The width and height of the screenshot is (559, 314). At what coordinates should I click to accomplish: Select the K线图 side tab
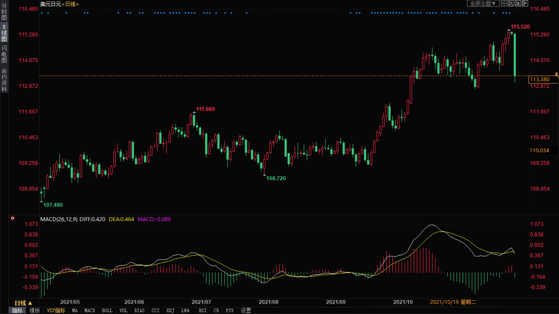coord(4,33)
